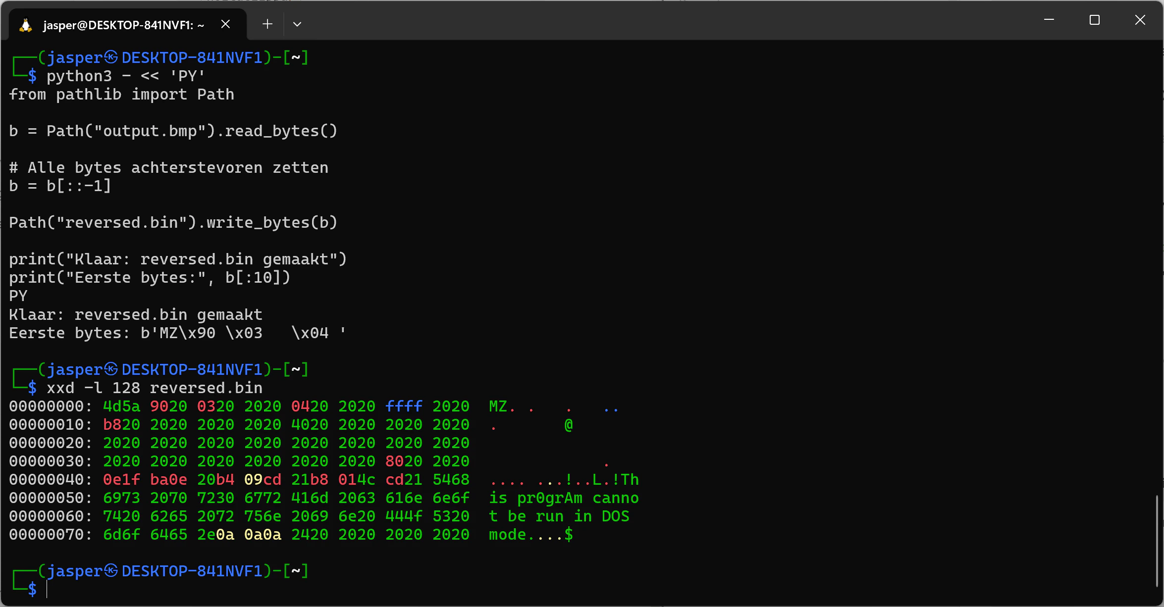The height and width of the screenshot is (607, 1164).
Task: Click the hex offset 00000060:
Action: 51,516
